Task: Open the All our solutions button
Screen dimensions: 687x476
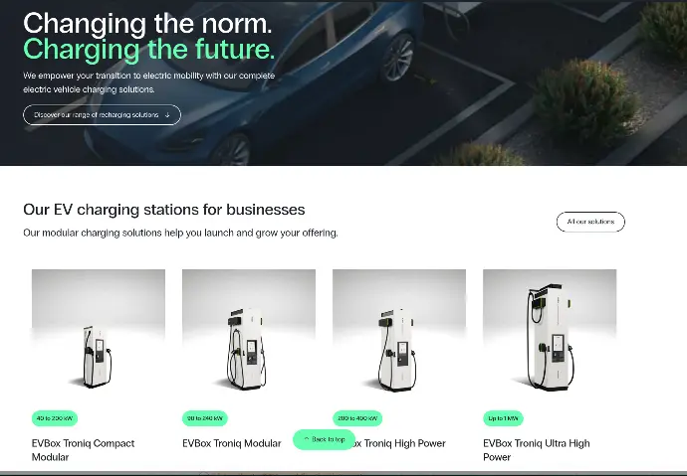Action: click(590, 222)
